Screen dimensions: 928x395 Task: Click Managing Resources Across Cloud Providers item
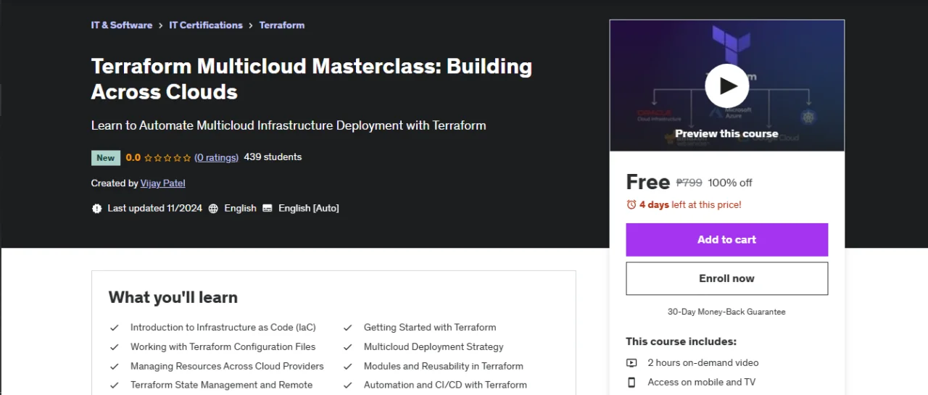(x=227, y=367)
